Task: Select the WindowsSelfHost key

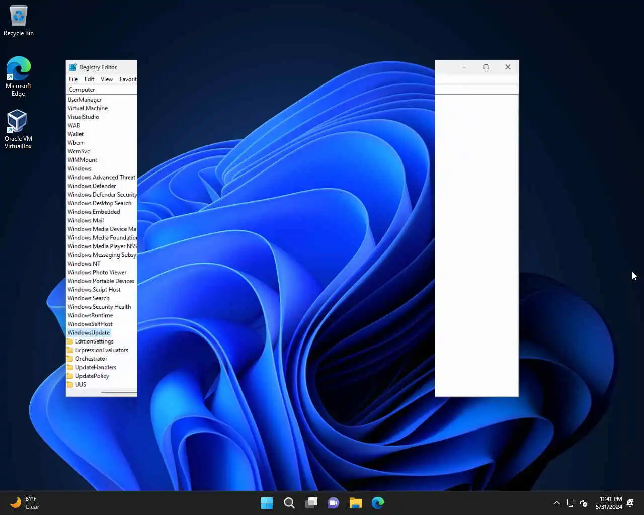Action: point(90,324)
